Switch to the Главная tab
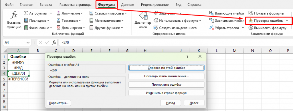The image size is (293, 111). click(26, 5)
